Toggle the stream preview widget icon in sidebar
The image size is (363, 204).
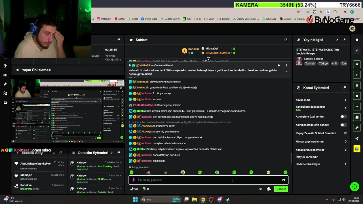[x=357, y=64]
